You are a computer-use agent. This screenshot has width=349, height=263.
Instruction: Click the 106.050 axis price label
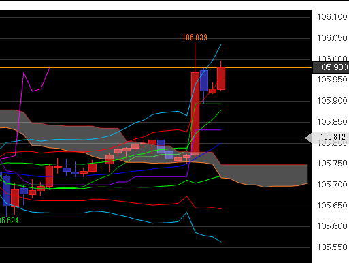tap(332, 38)
